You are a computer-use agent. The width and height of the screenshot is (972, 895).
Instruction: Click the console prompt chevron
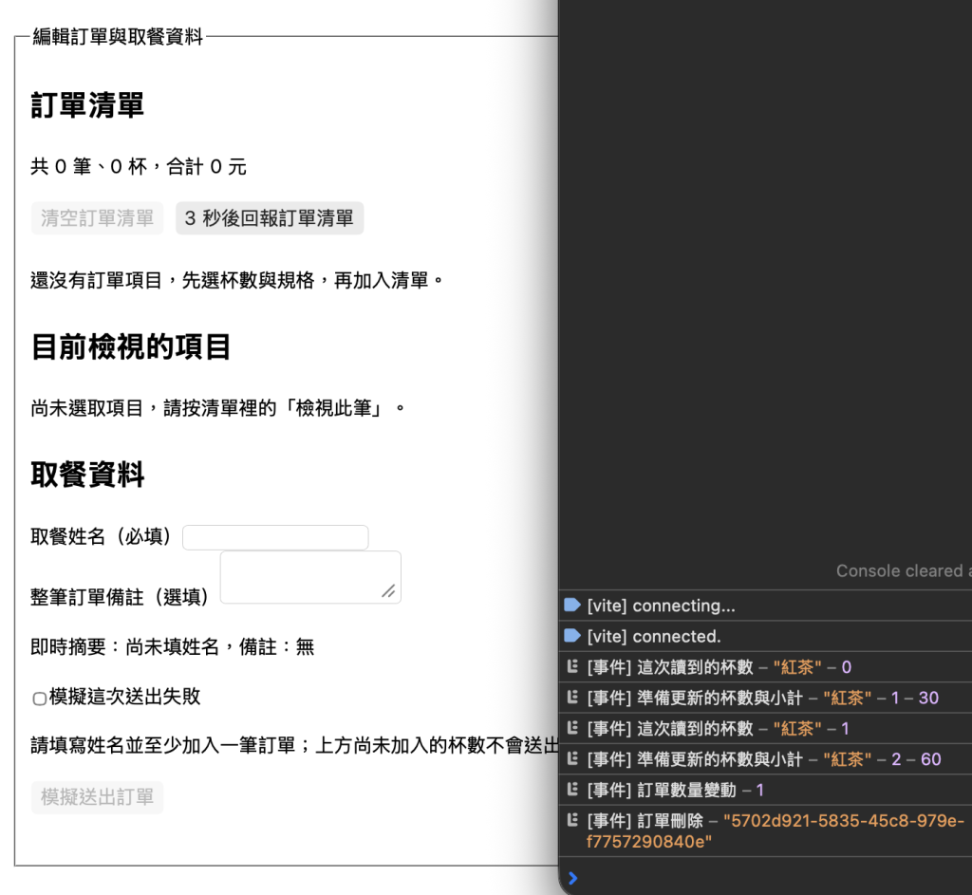point(572,878)
